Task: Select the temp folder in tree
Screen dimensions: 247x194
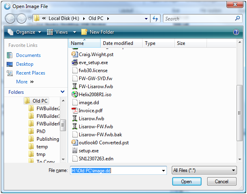Action: tap(42, 147)
